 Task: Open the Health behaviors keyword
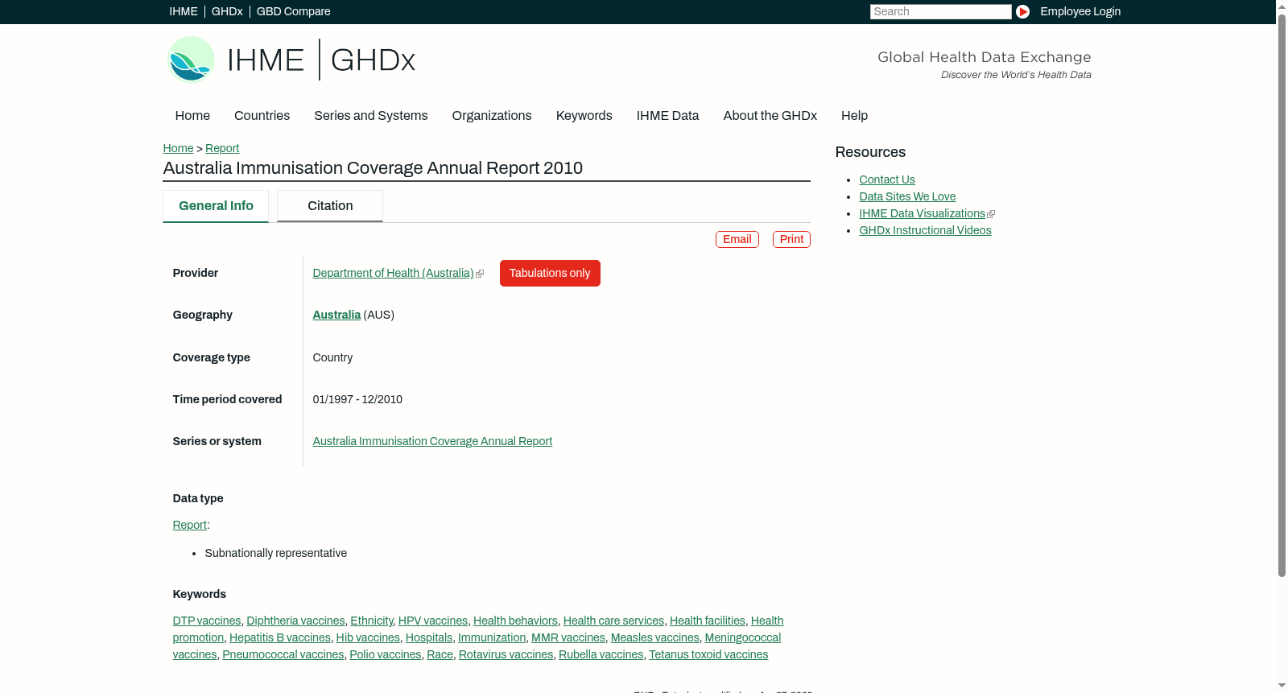[515, 621]
